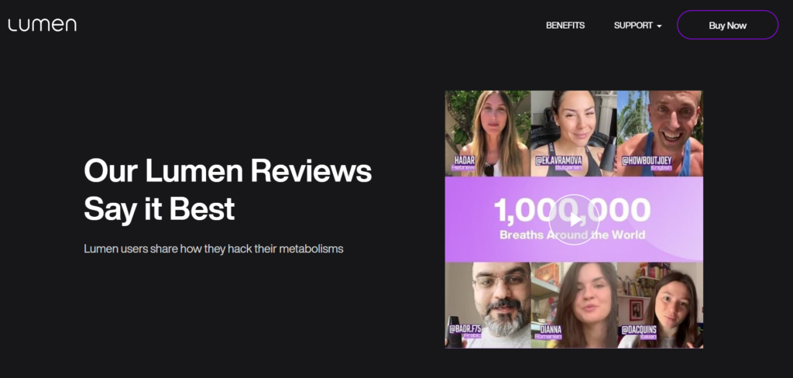793x378 pixels.
Task: Select the @EK.AVRAMOVA video tile
Action: tap(573, 124)
